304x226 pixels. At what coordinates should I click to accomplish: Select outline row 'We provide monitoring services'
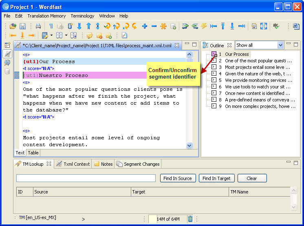[258, 80]
